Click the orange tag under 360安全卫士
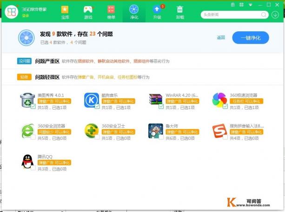The image size is (285, 212). 118,132
